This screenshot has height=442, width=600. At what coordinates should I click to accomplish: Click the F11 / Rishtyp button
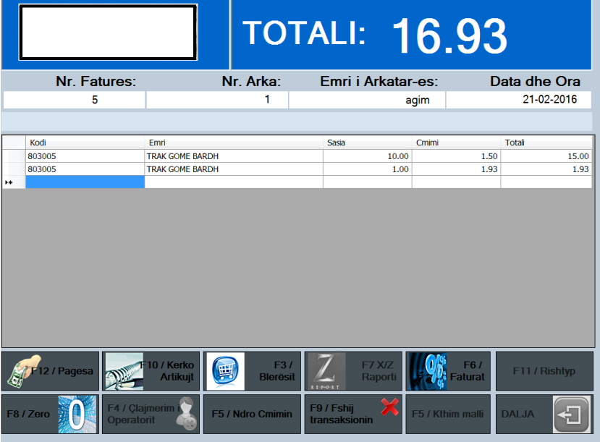pos(544,371)
